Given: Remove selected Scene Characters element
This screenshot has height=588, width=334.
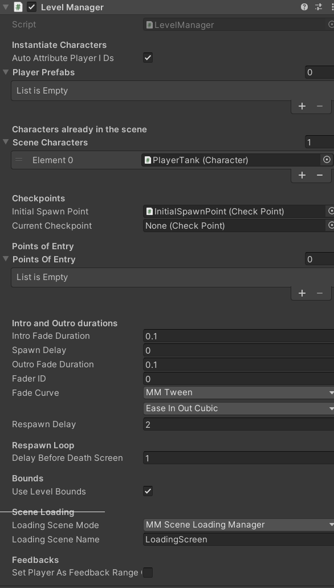Looking at the screenshot, I should click(x=319, y=175).
